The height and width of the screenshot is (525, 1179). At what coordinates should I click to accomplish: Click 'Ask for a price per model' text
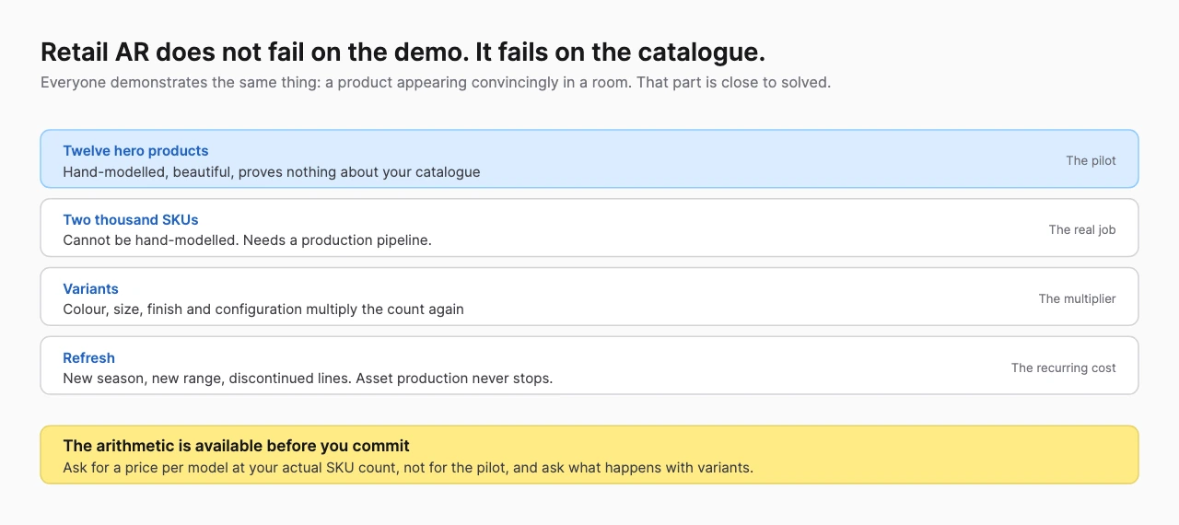pyautogui.click(x=408, y=468)
